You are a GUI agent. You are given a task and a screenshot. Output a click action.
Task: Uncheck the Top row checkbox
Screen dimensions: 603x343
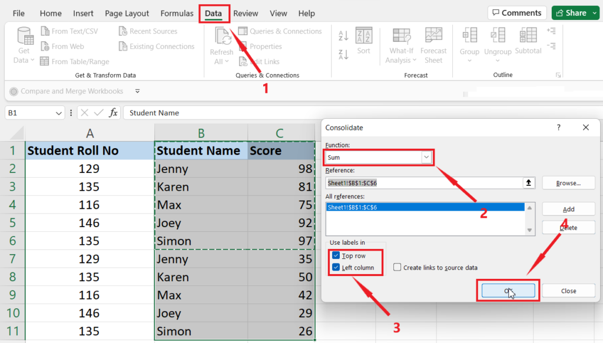click(x=336, y=256)
